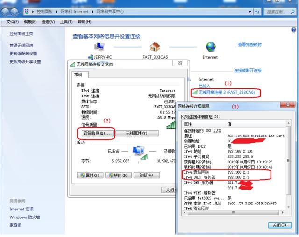Click the JERRY-PC computer icon
Viewport: 299px width, 237px height.
pyautogui.click(x=100, y=47)
